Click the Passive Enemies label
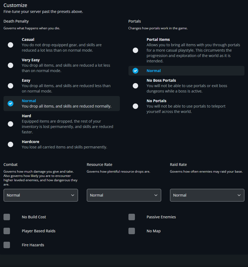 click(161, 217)
